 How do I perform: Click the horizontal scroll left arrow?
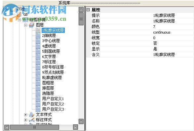click(x=7, y=127)
